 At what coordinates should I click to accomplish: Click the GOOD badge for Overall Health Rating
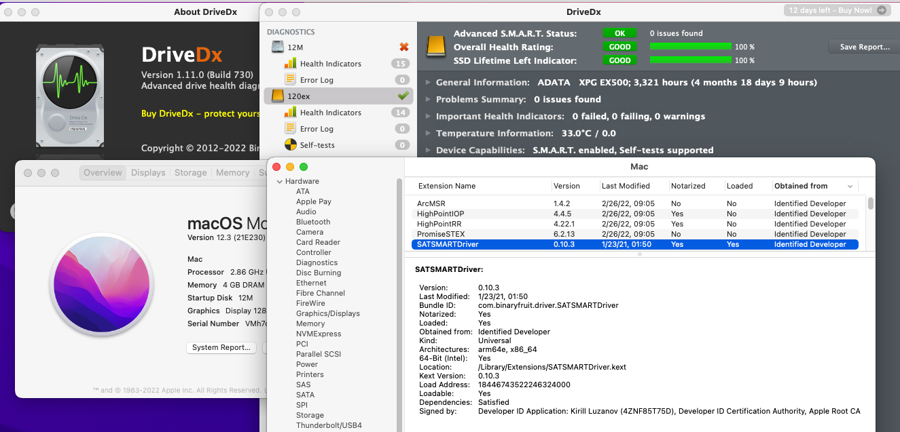point(619,47)
